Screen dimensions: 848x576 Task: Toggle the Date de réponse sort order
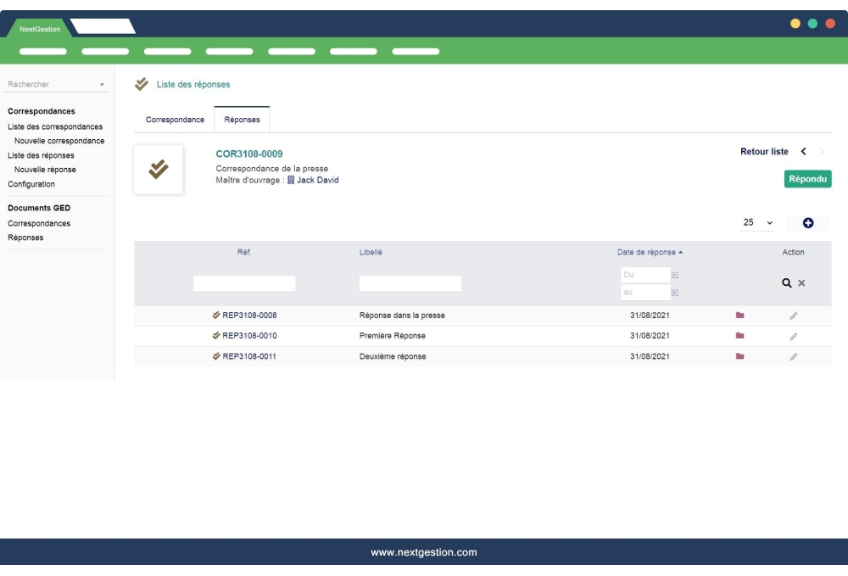click(x=647, y=252)
